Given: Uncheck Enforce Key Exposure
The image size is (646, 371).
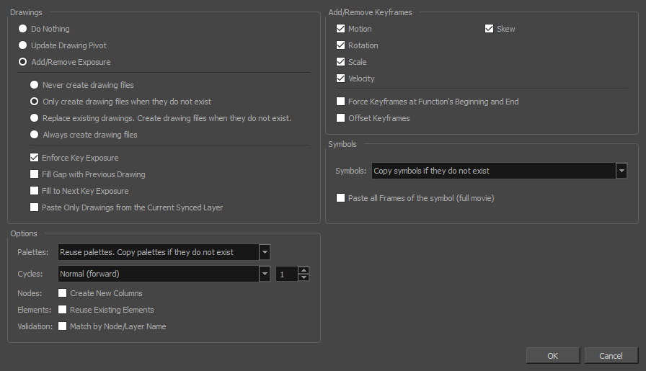Looking at the screenshot, I should [x=35, y=158].
